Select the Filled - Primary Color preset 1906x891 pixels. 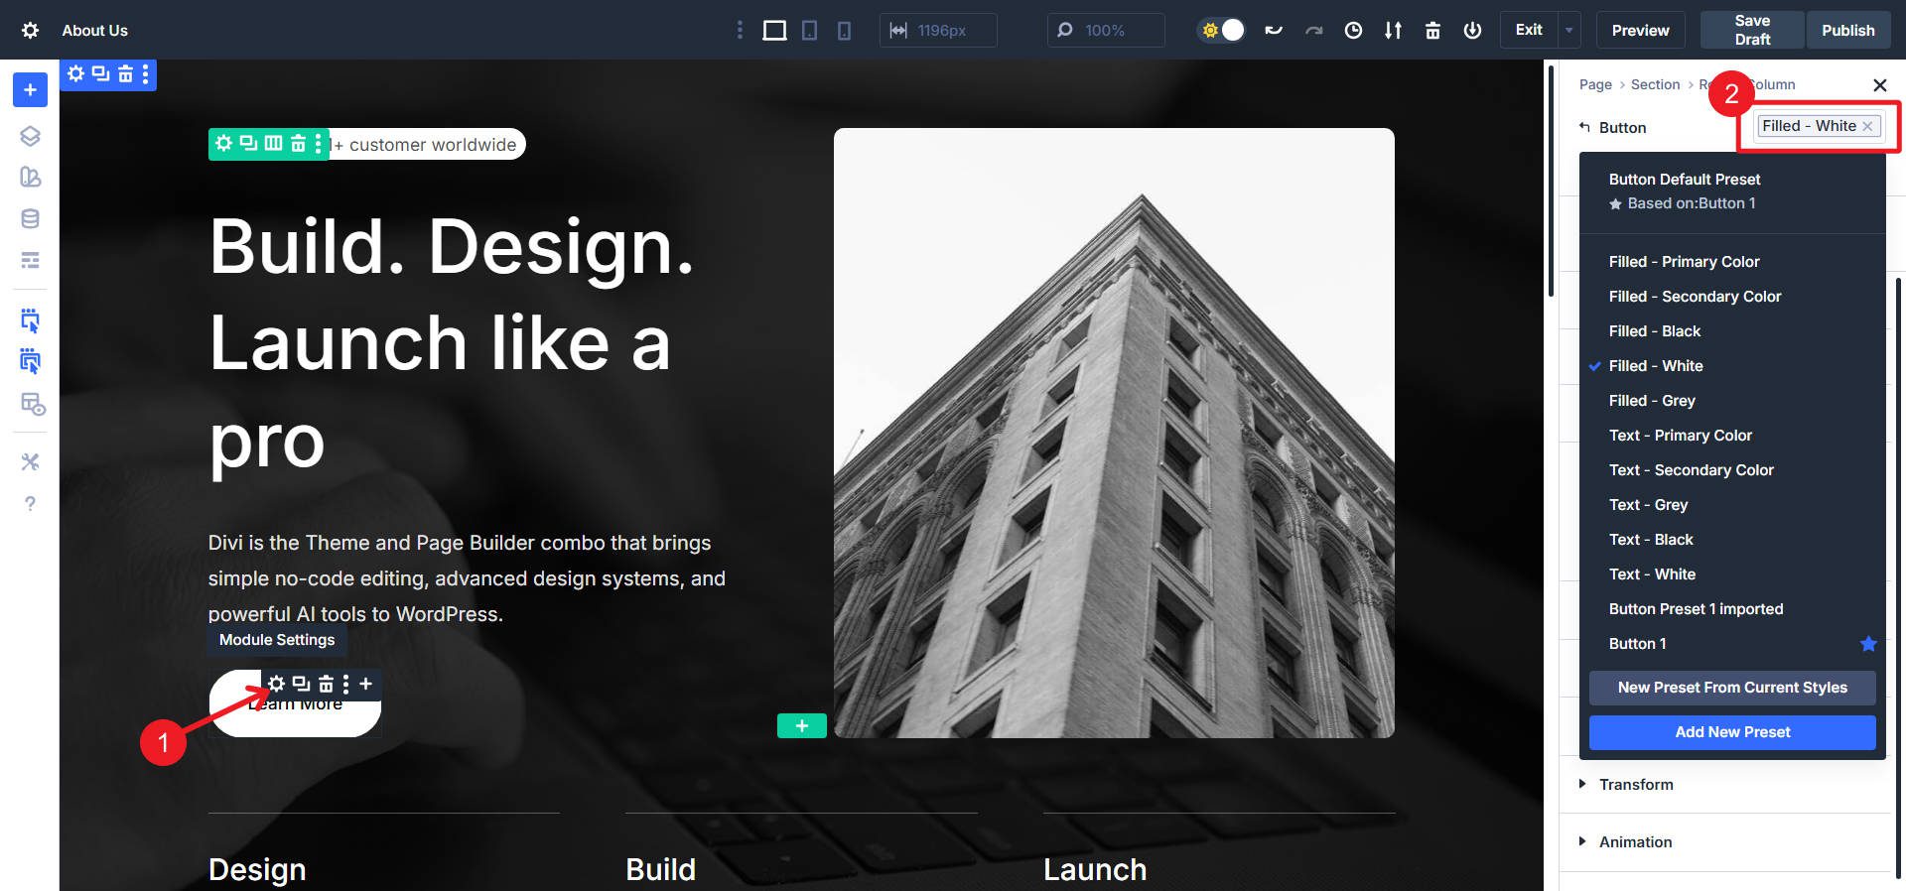coord(1684,261)
